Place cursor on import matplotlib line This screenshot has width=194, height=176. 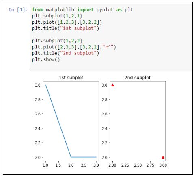point(82,10)
